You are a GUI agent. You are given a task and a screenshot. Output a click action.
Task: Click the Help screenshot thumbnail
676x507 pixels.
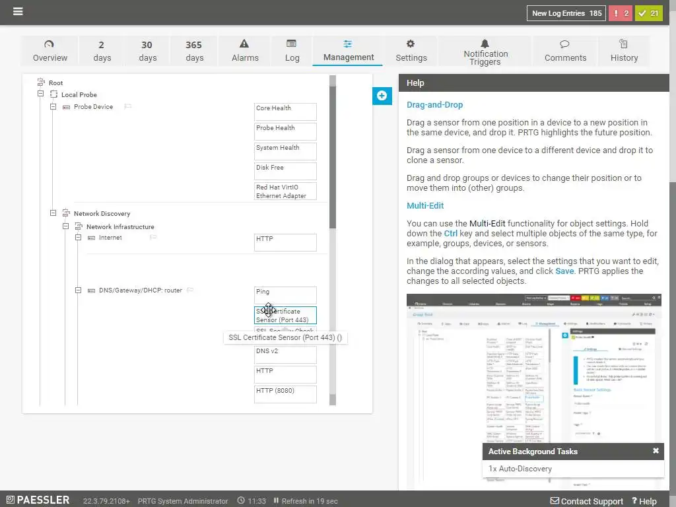pos(533,391)
